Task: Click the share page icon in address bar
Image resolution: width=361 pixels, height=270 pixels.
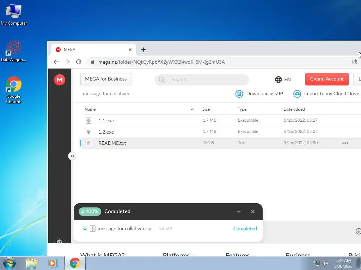Action: 355,62
